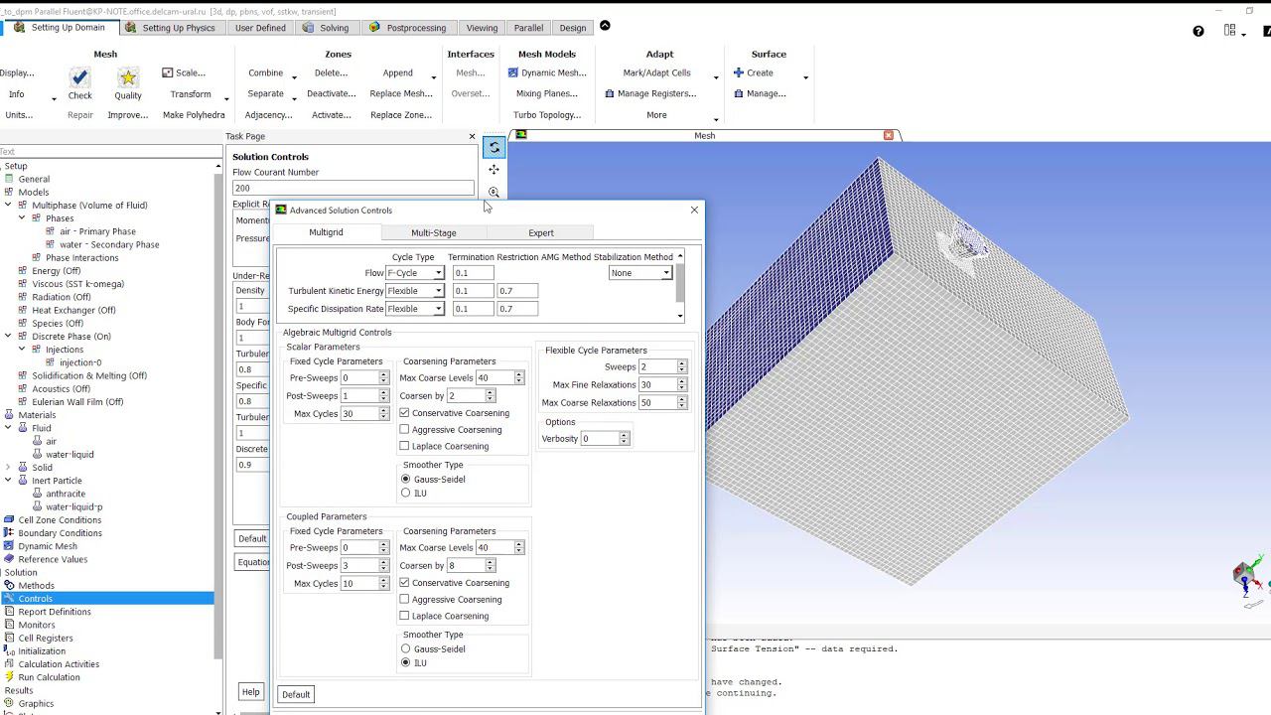Expand the Solid materials node
Image resolution: width=1271 pixels, height=715 pixels.
(8, 468)
